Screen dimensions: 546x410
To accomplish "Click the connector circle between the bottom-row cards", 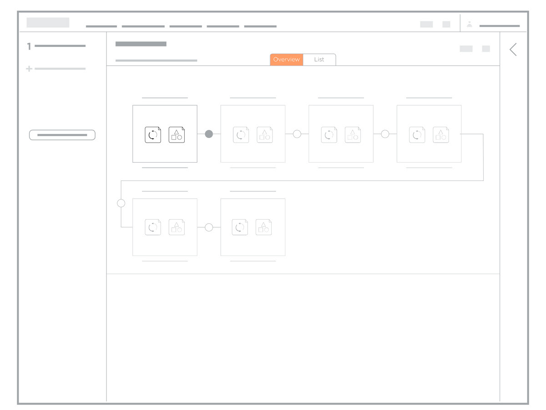I will point(209,227).
